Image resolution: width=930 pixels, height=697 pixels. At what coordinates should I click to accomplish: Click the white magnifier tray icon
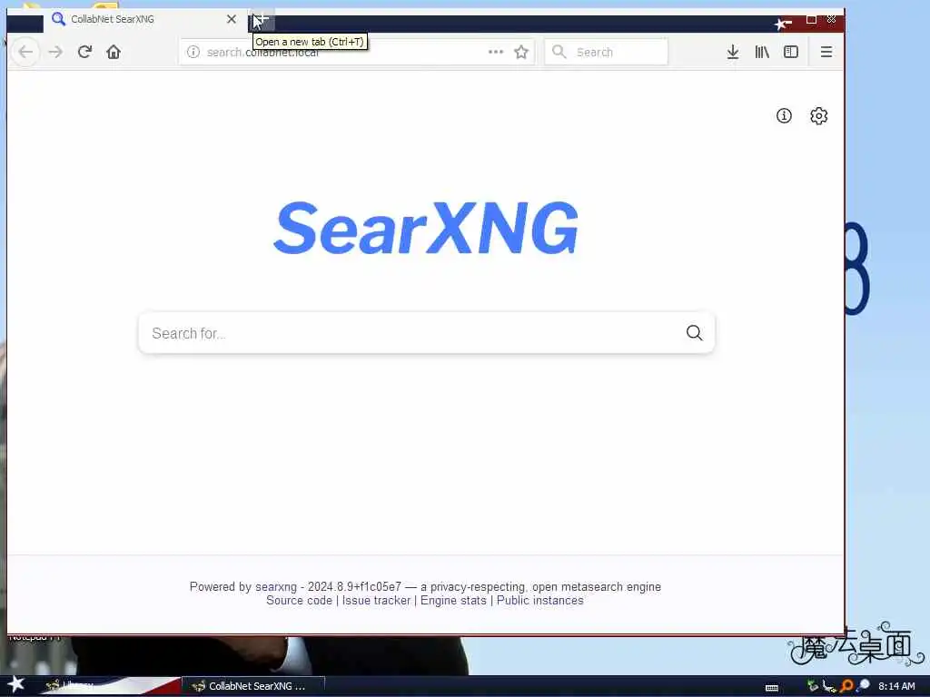[x=864, y=685]
